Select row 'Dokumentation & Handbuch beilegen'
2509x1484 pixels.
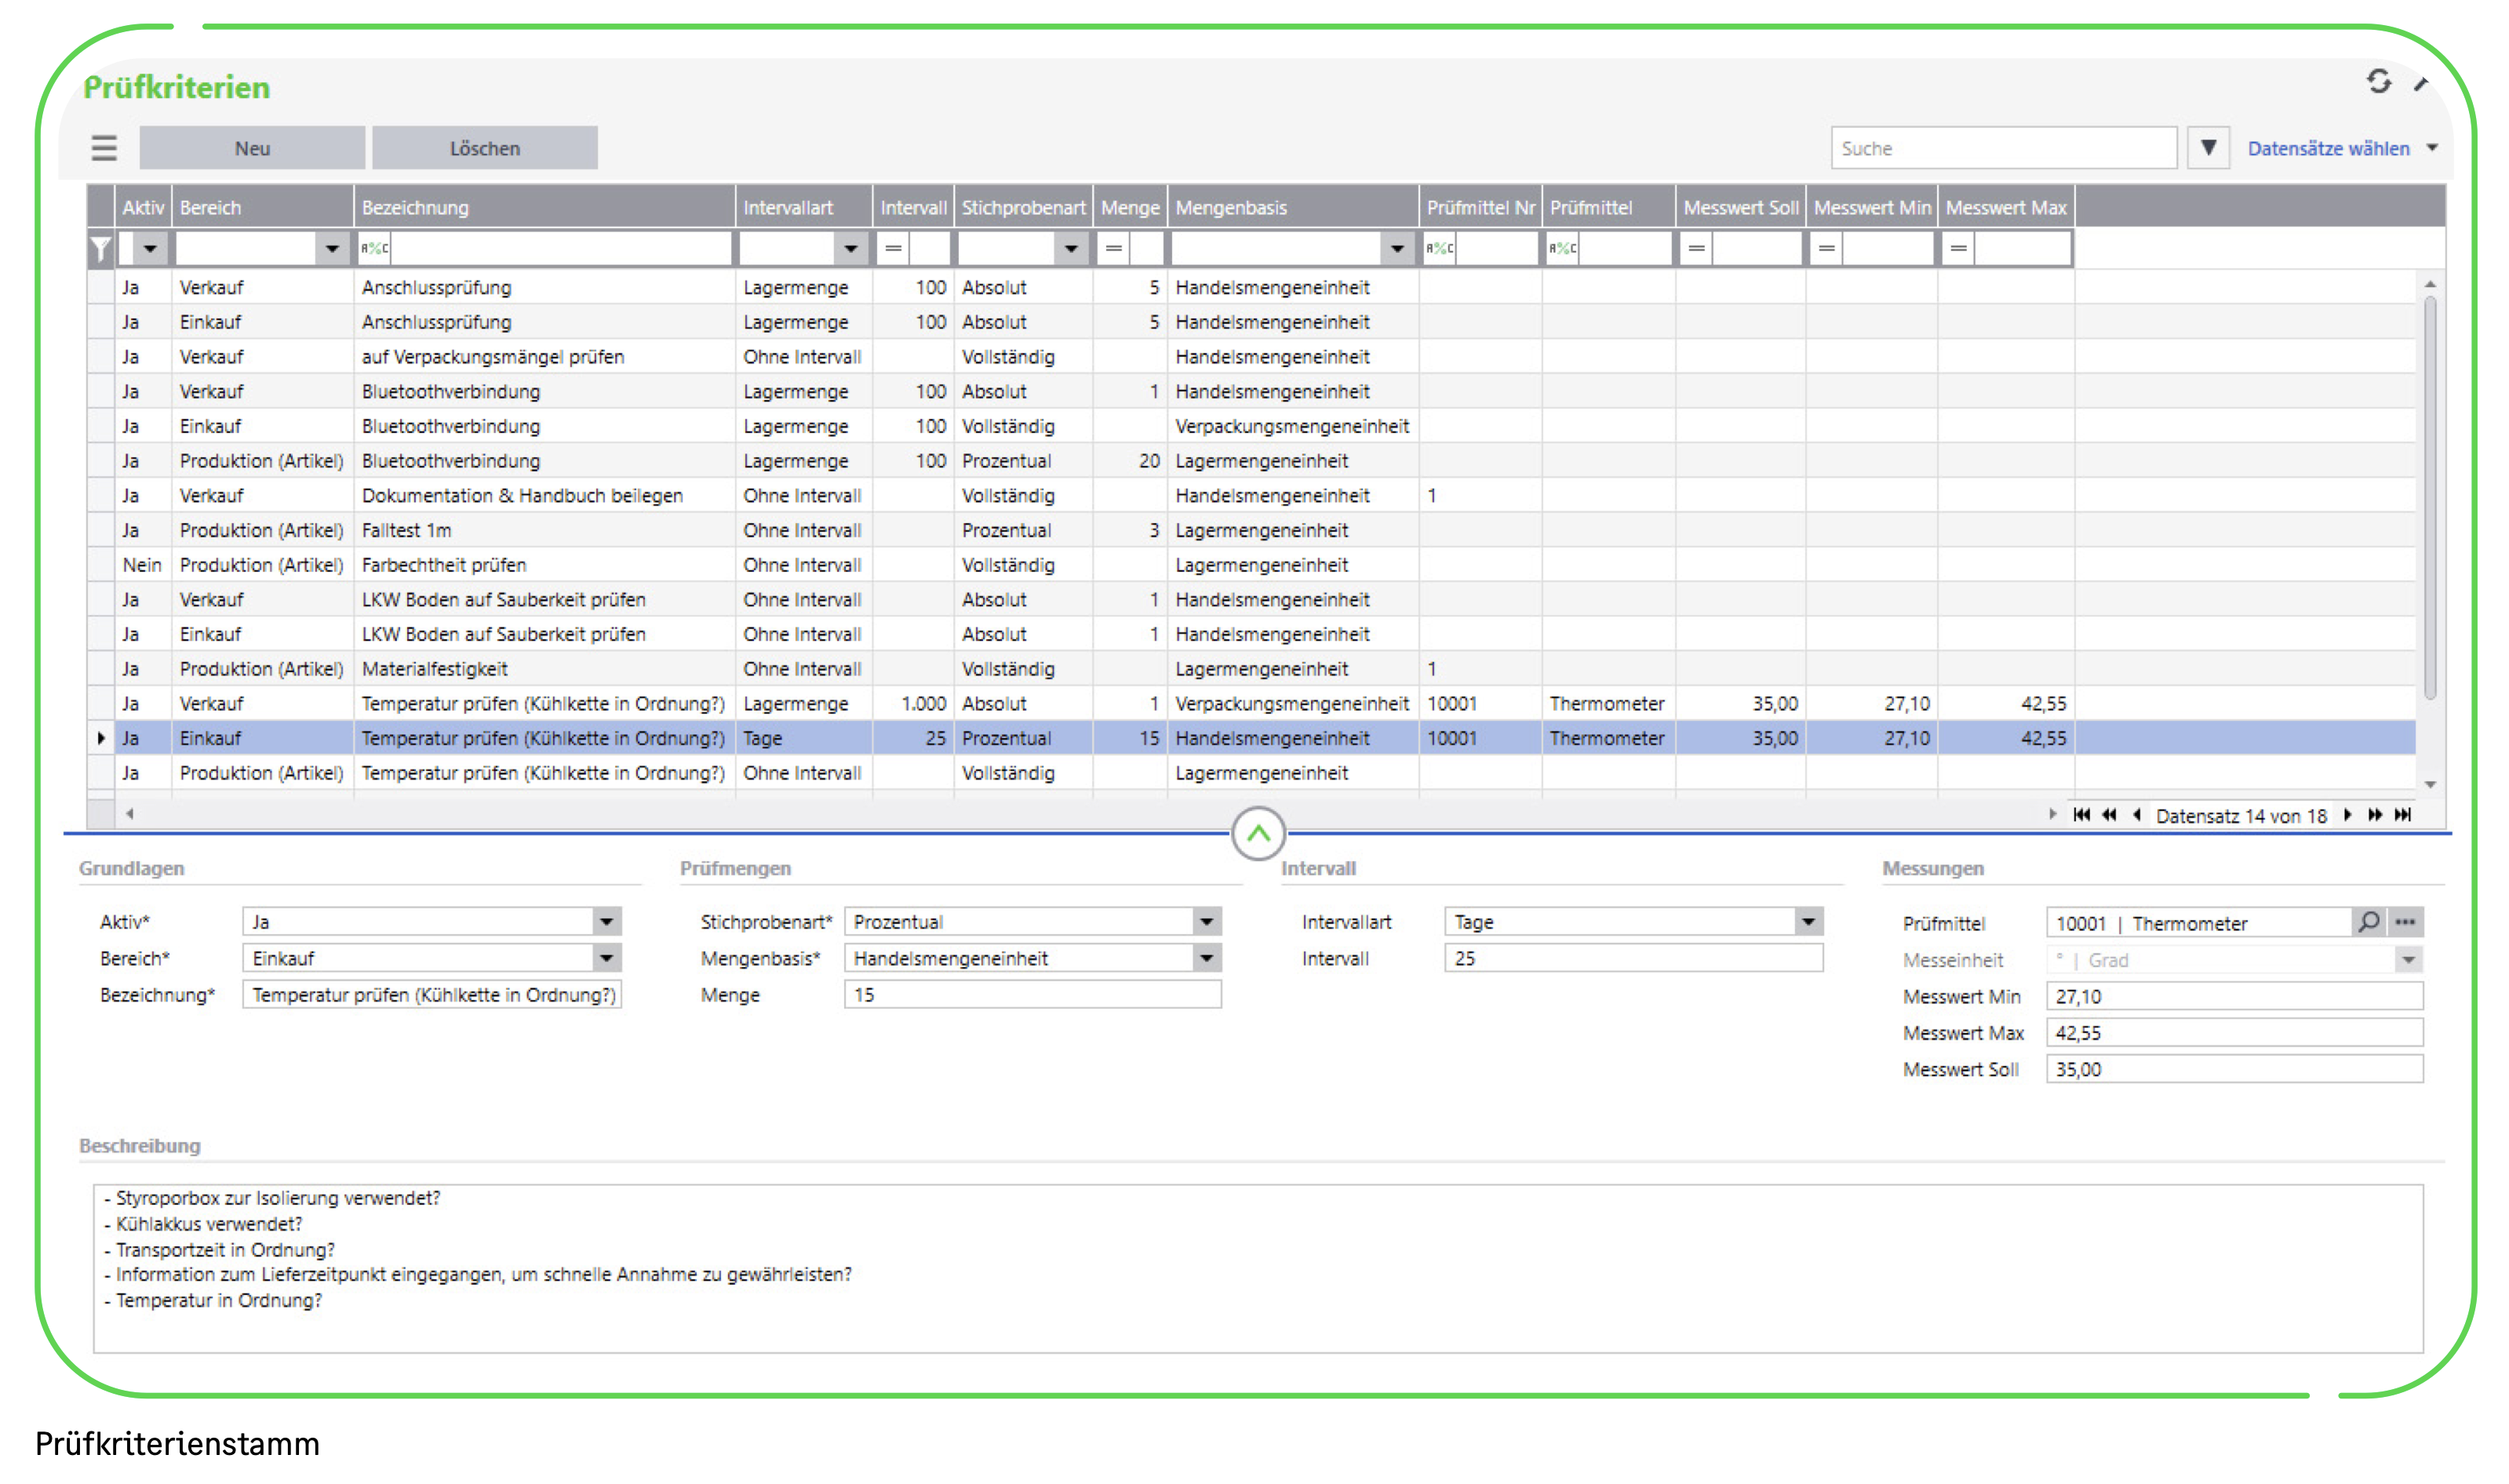[1250, 496]
